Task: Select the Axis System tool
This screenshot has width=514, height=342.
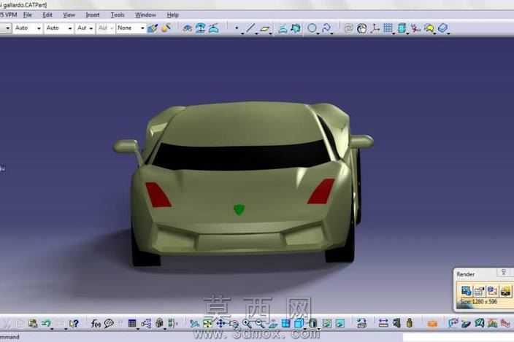Action: pos(375,28)
